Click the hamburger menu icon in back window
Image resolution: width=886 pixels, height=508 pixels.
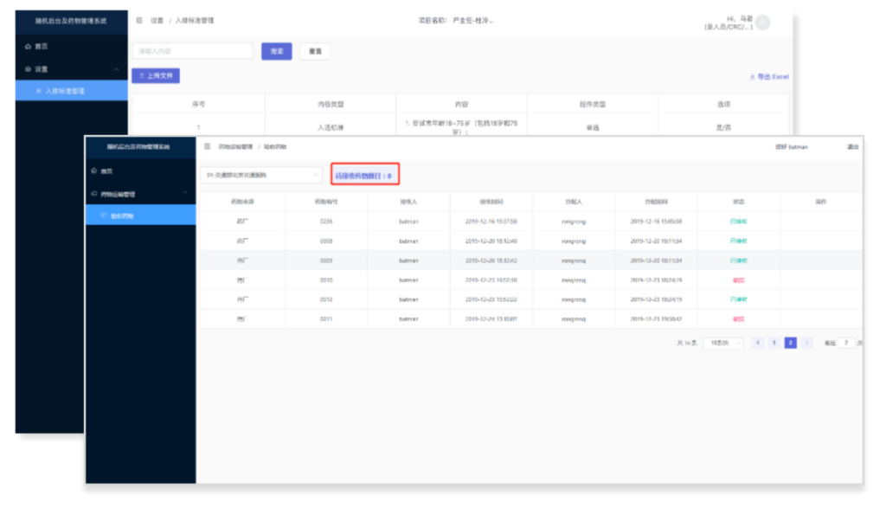coord(139,20)
